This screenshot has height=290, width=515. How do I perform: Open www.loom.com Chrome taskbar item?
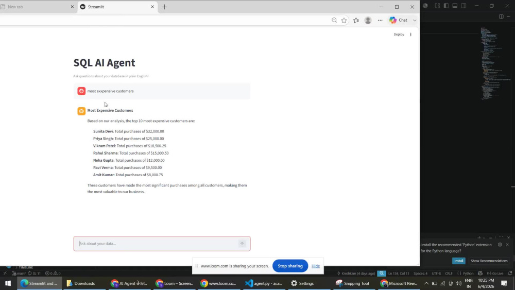219,283
